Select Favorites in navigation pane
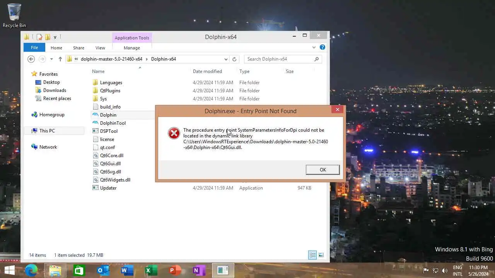Viewport: 495px width, 278px height. coord(48,74)
